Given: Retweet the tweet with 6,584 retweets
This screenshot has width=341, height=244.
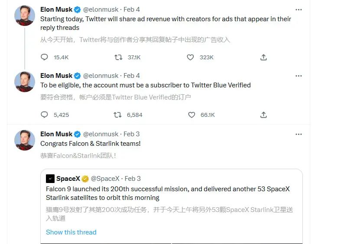Looking at the screenshot, I should point(118,115).
